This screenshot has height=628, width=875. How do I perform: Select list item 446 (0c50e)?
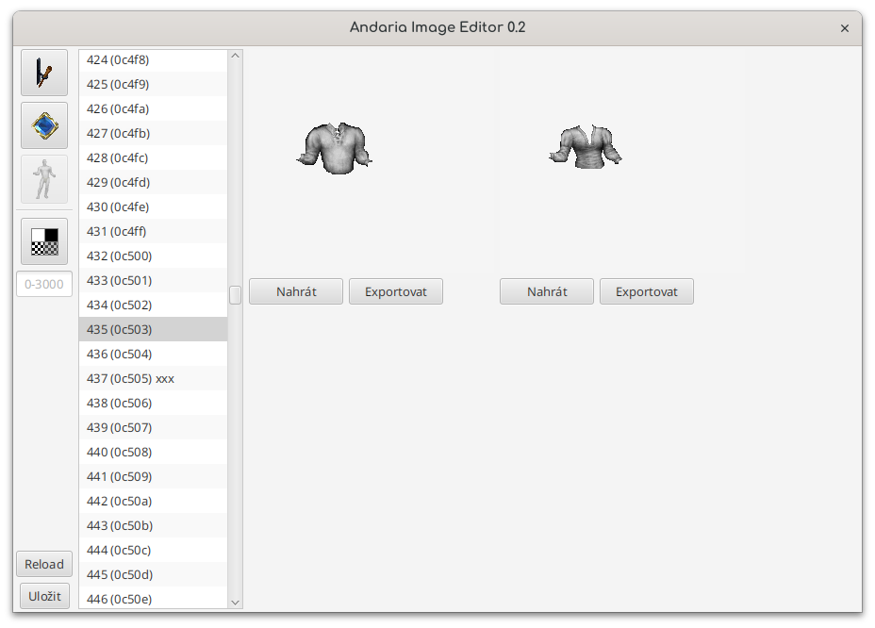[x=153, y=599]
